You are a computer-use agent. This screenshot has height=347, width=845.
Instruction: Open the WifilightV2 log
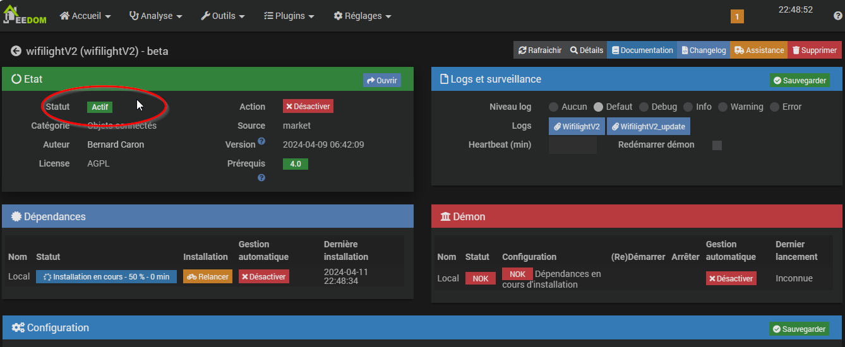[577, 126]
